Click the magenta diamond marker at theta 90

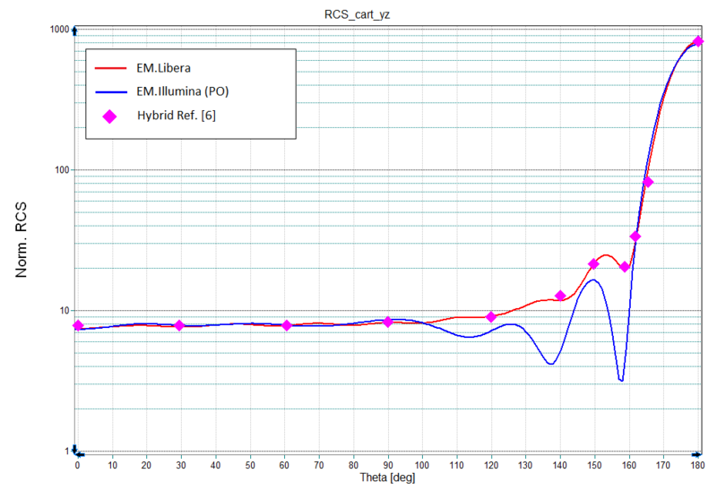pyautogui.click(x=388, y=321)
